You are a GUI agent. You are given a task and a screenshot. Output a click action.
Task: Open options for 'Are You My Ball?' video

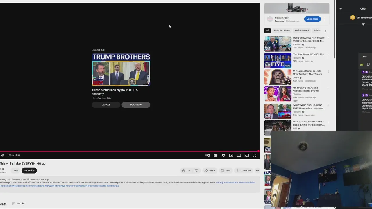click(328, 88)
